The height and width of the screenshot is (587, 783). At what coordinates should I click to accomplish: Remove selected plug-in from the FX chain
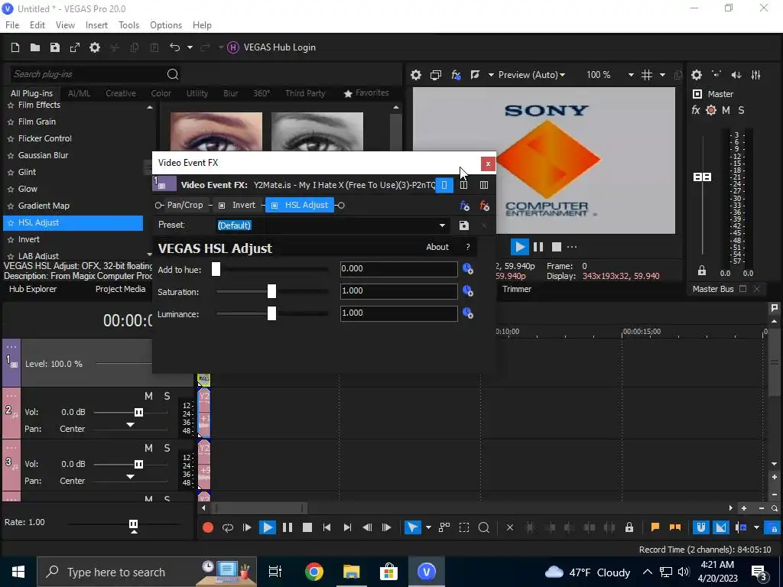pyautogui.click(x=484, y=205)
